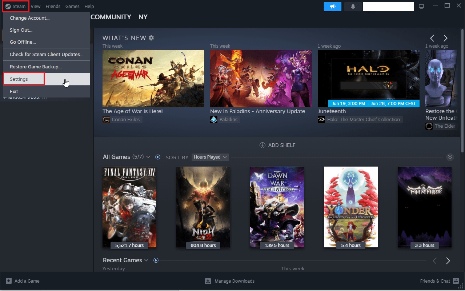Open Final Fantasy XIV Online game cover
The image size is (465, 291).
point(129,207)
